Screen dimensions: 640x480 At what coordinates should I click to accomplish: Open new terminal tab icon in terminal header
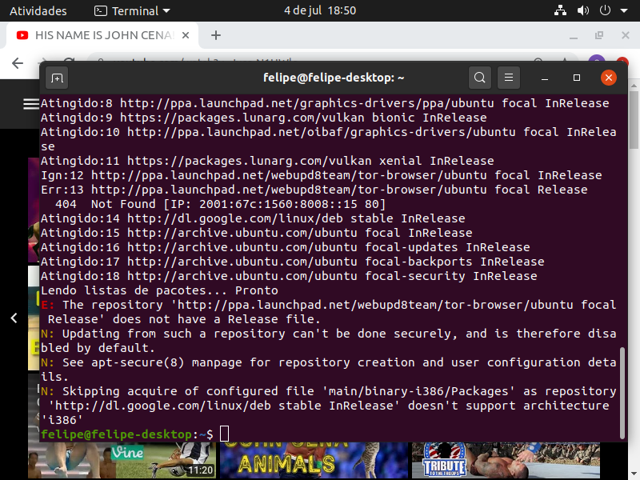tap(57, 78)
